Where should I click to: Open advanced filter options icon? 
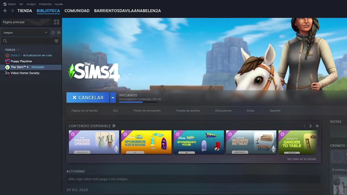(56, 41)
